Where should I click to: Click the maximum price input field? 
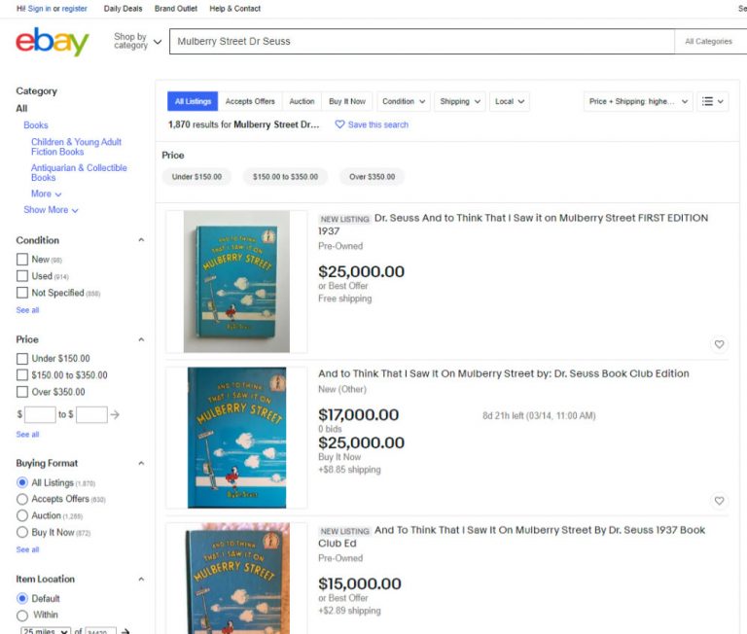click(91, 414)
